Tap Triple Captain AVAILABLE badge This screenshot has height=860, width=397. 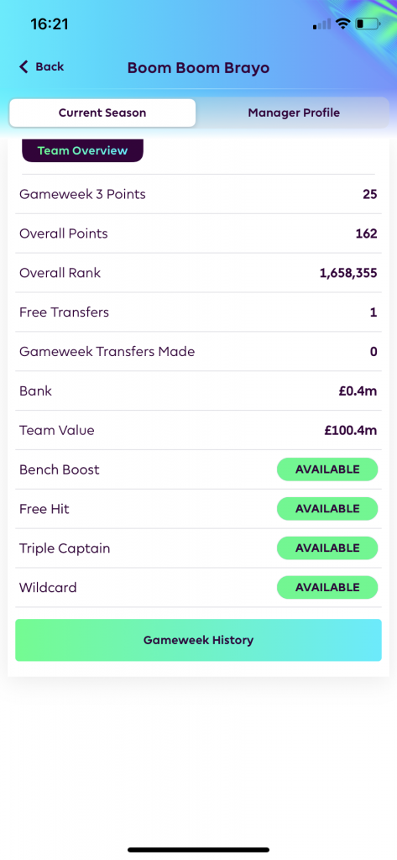(x=327, y=548)
